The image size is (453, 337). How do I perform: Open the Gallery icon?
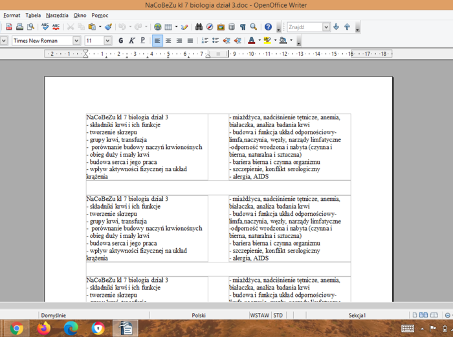coord(221,27)
